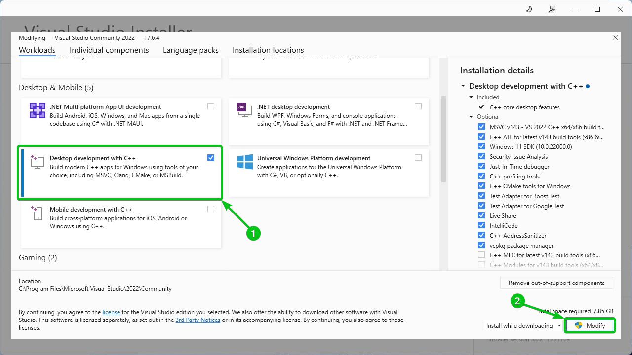Click the Universal Windows Platform logo icon
Screen dimensions: 632x355
click(244, 162)
